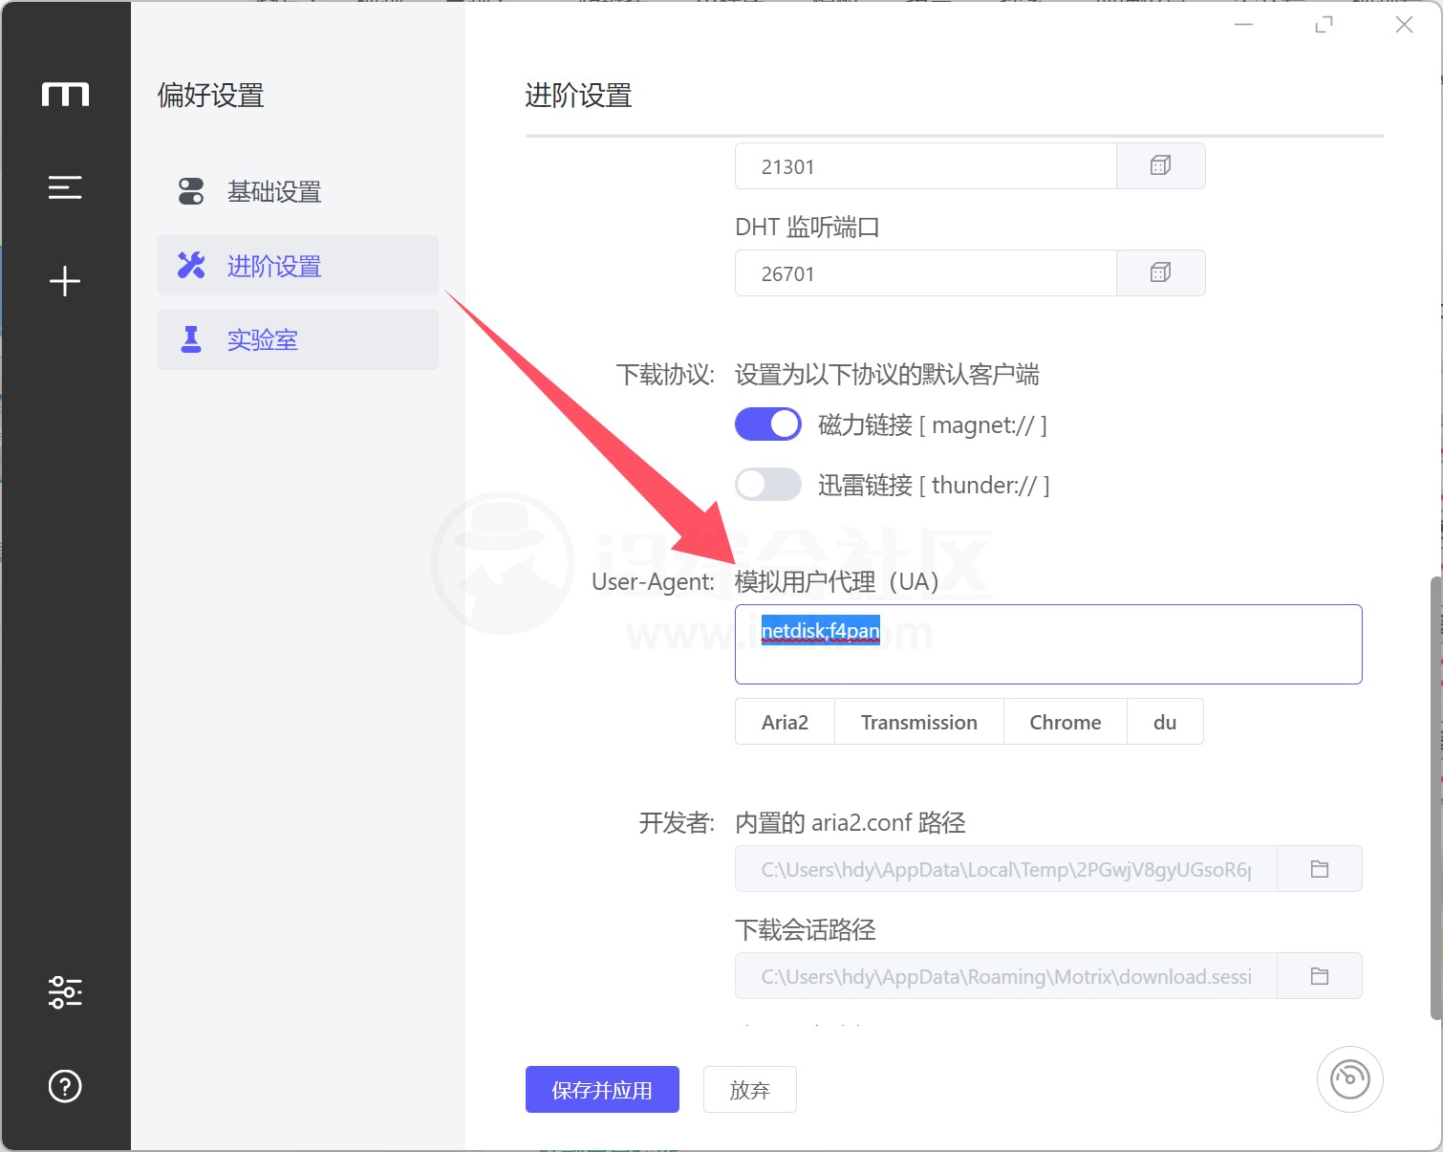Click the advanced settings tools icon
Viewport: 1443px width, 1152px height.
[191, 265]
